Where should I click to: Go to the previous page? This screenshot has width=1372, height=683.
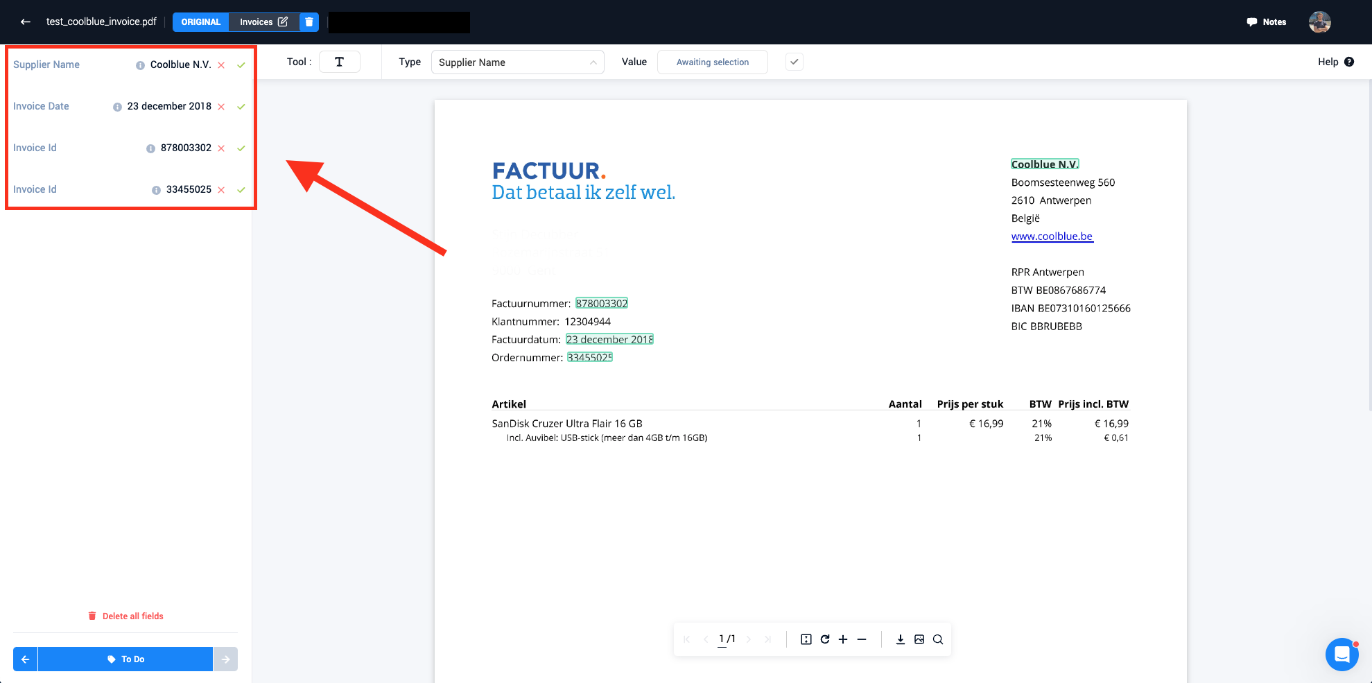tap(706, 639)
